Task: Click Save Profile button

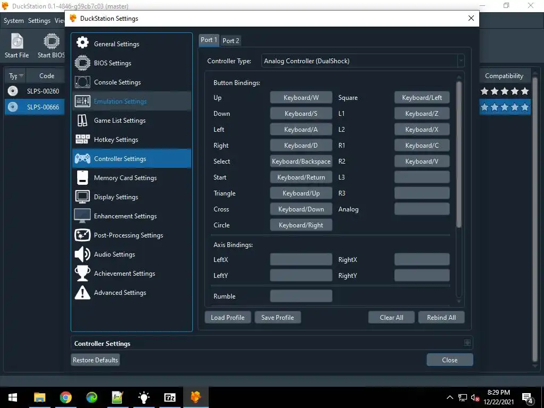Action: click(277, 318)
